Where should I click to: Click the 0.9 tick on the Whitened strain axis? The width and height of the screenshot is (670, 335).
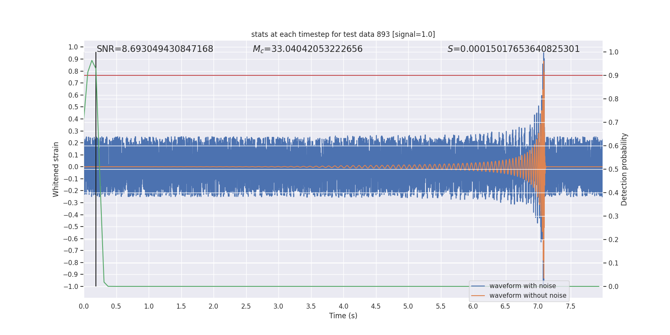click(73, 59)
